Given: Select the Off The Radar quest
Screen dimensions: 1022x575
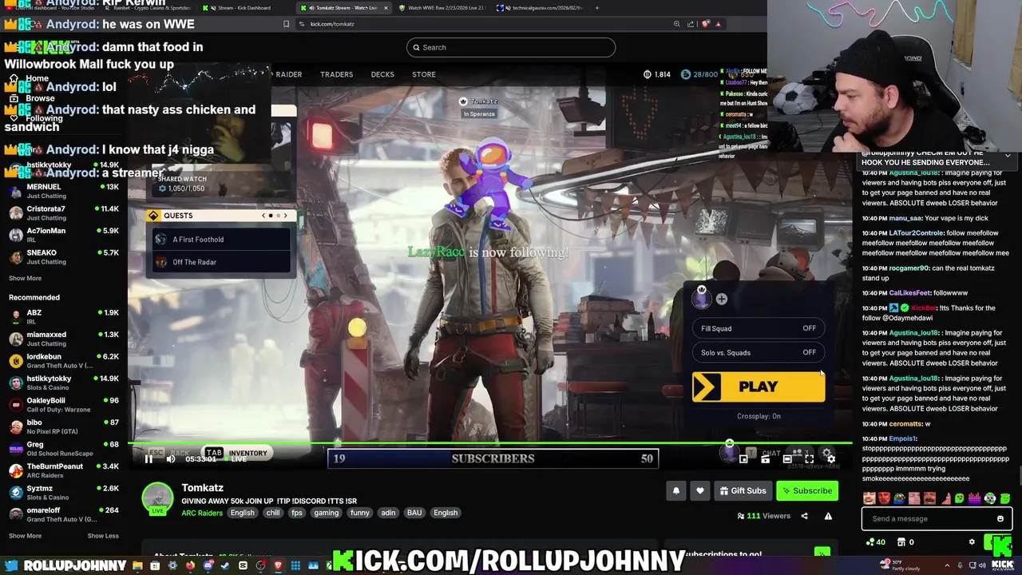Looking at the screenshot, I should click(x=220, y=262).
